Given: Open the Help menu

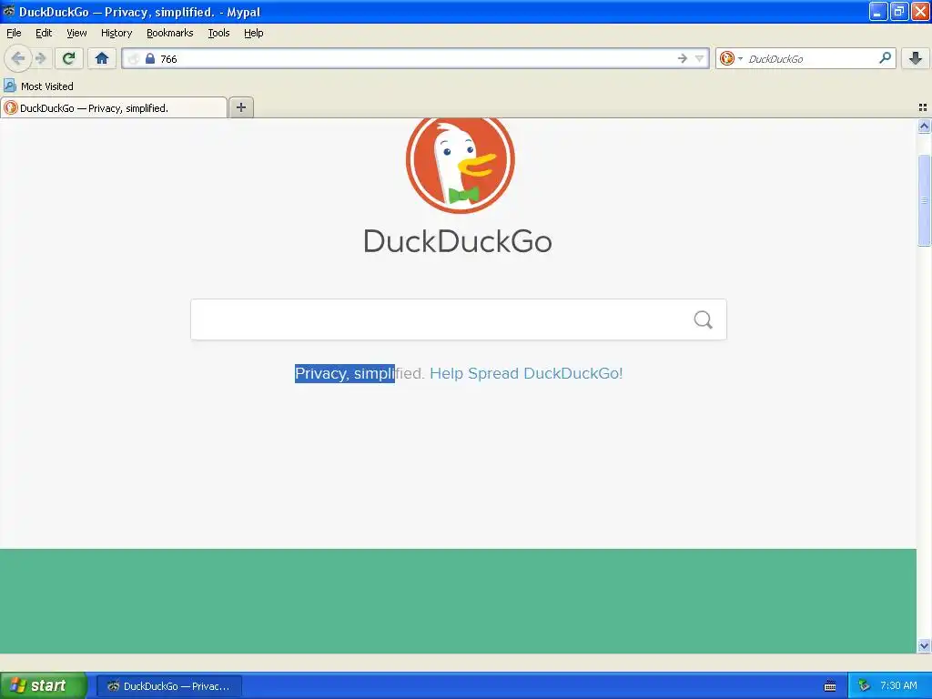Looking at the screenshot, I should point(254,33).
